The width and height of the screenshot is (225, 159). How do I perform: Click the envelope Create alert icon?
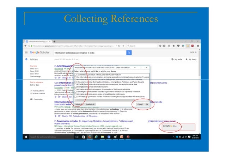(31, 99)
